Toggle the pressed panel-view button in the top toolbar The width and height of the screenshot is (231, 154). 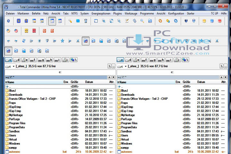click(52, 21)
